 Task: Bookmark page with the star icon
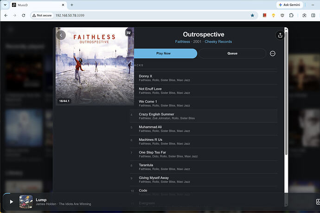[x=252, y=15]
